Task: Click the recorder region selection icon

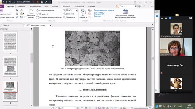Action: pos(14,2)
